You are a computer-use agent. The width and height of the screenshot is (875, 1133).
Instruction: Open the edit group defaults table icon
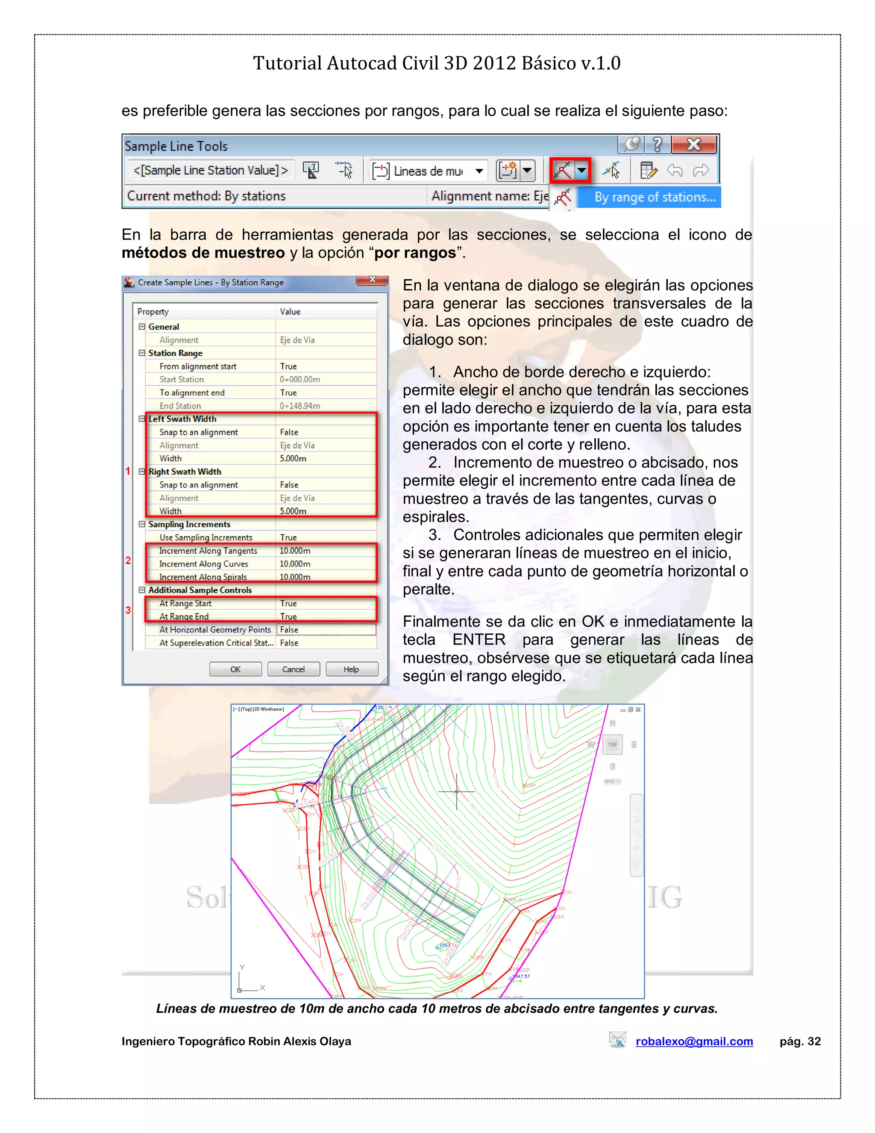[x=648, y=170]
